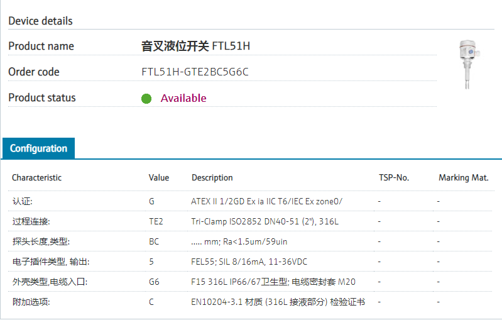Click the Marking Mat. column header

point(463,178)
